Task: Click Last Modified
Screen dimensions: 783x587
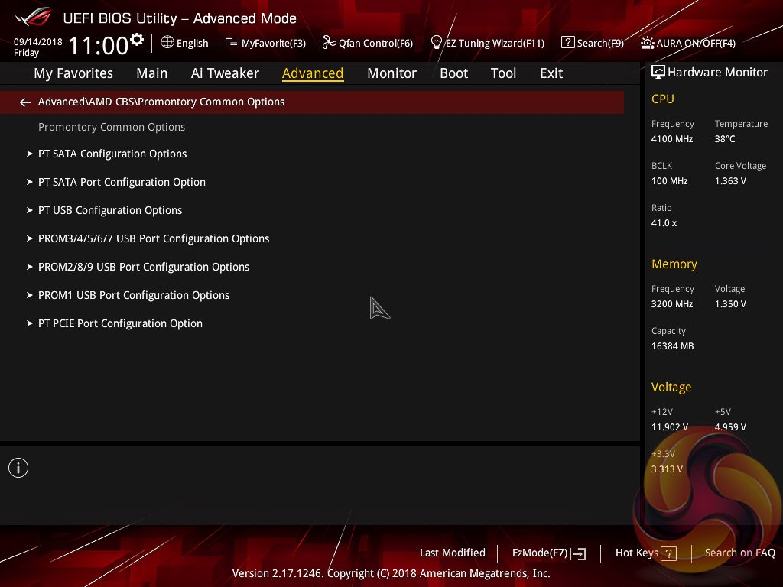Action: (453, 553)
